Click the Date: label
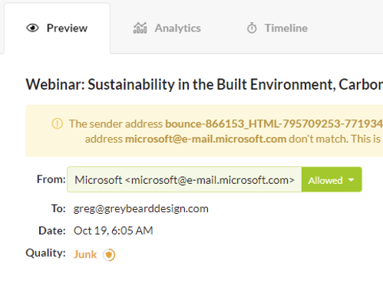This screenshot has height=282, width=383. point(52,231)
